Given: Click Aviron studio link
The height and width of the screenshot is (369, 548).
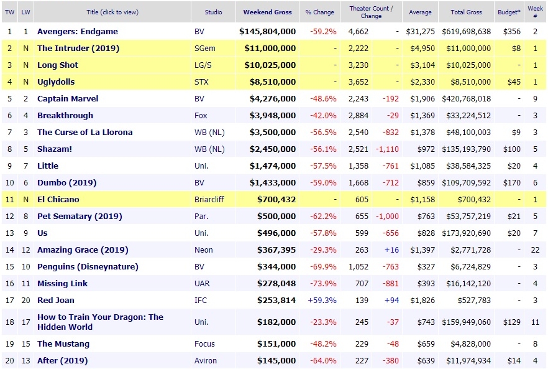Looking at the screenshot, I should pos(206,361).
